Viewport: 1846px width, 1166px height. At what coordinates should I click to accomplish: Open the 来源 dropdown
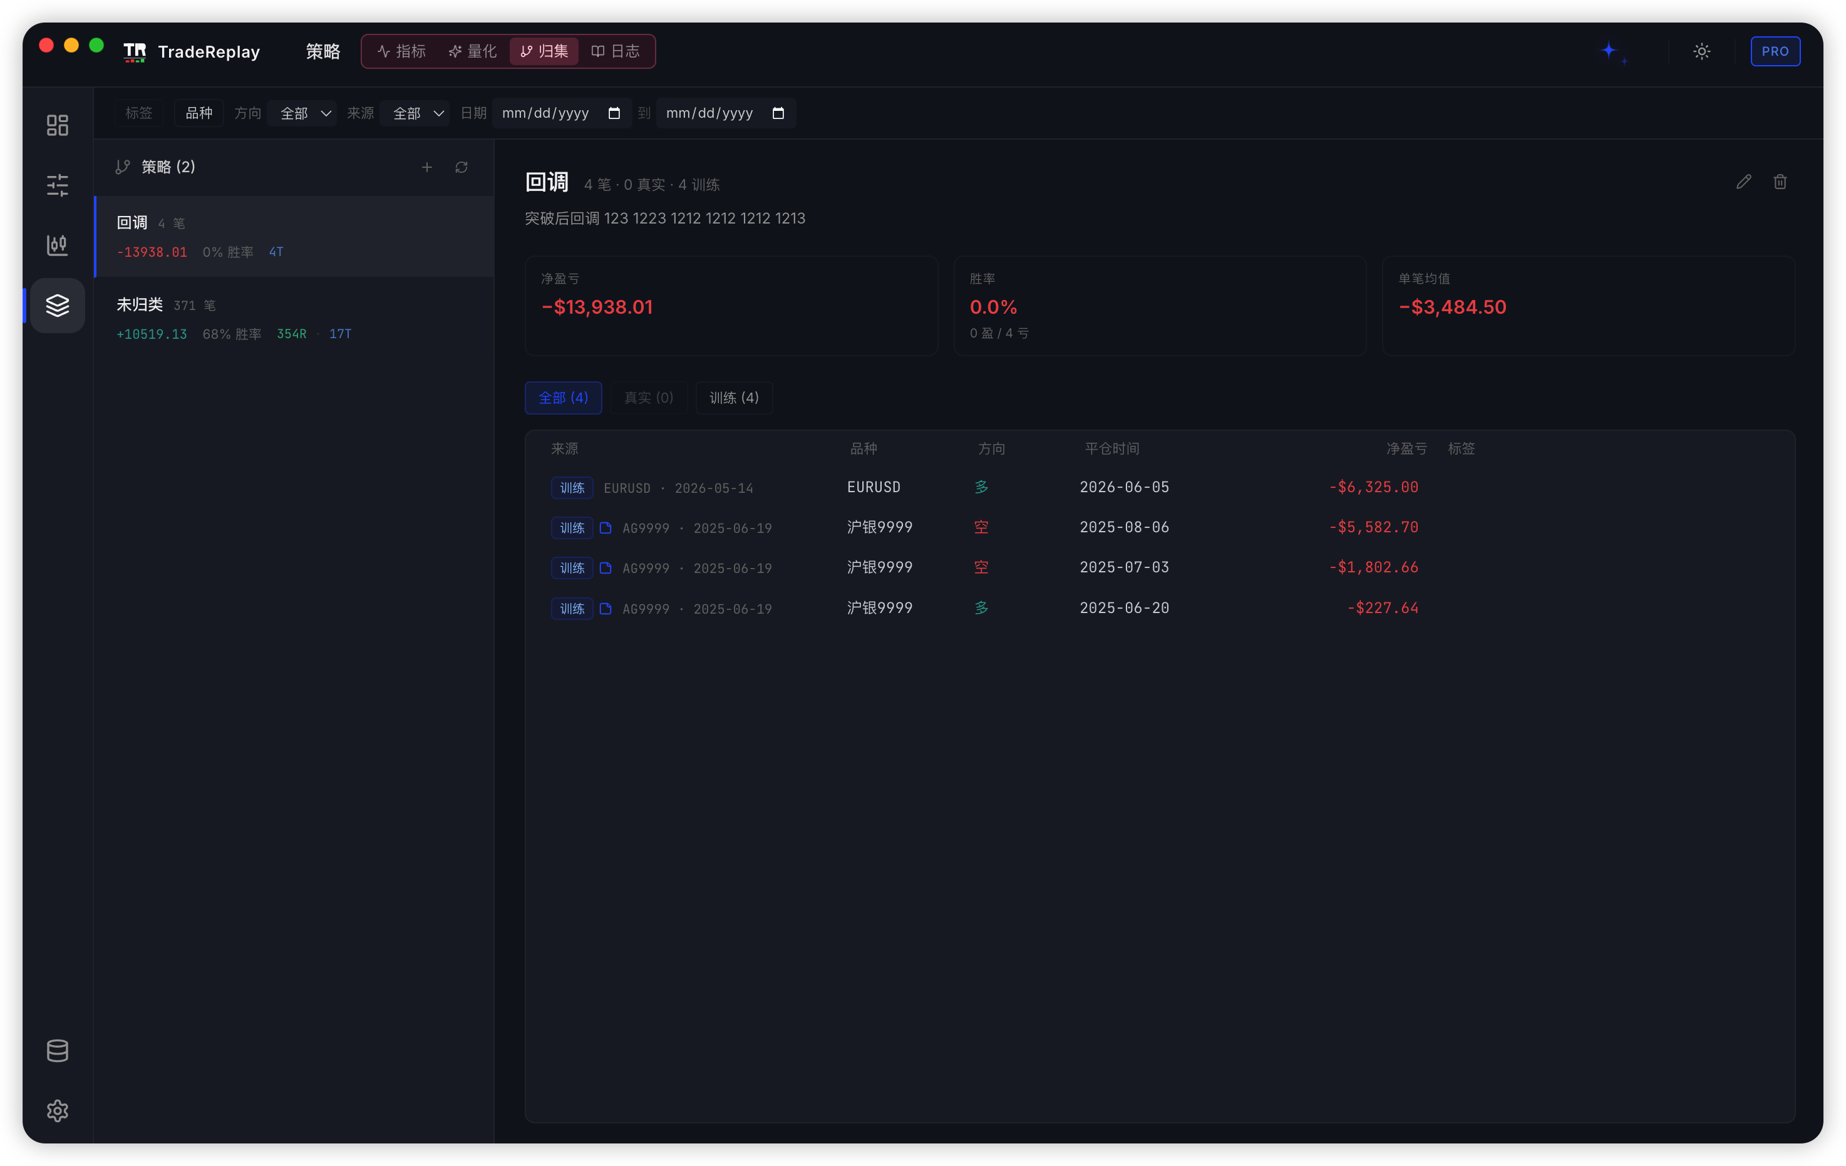[x=416, y=113]
